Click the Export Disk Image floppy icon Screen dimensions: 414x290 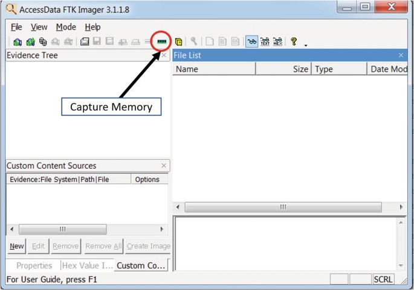point(97,42)
